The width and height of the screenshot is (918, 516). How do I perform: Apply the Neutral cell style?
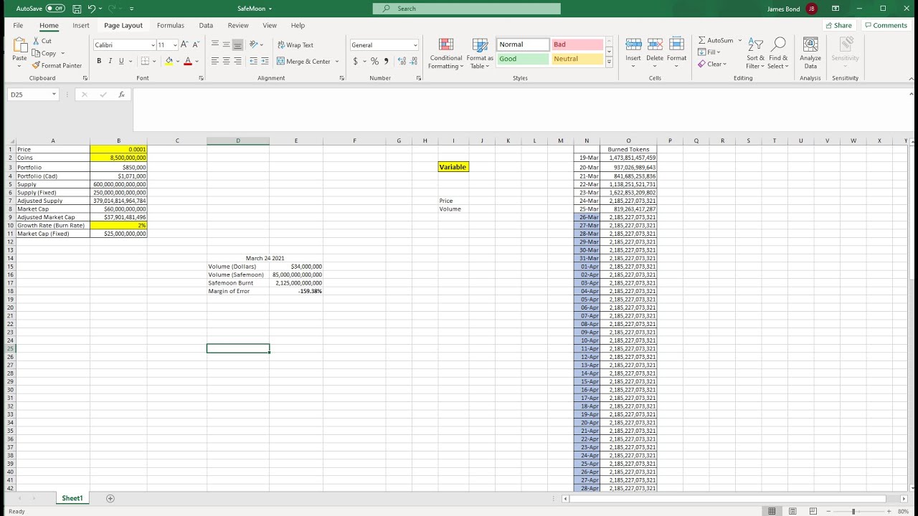point(577,59)
